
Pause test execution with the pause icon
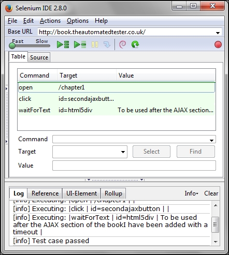tap(95, 44)
